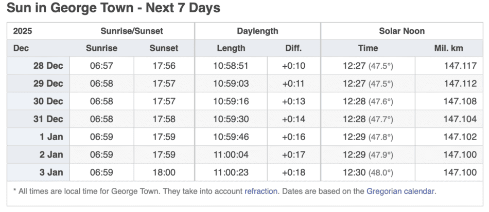This screenshot has height=212, width=489.
Task: Click the Length column header
Action: click(x=231, y=48)
